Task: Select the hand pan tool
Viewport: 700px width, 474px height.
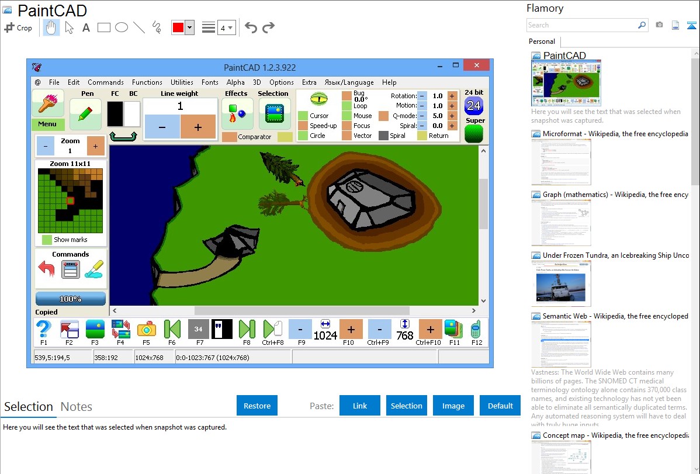Action: click(x=51, y=27)
